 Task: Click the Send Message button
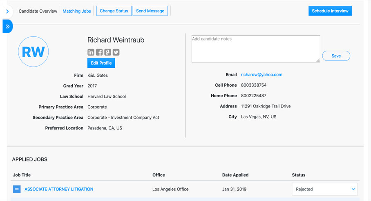(x=150, y=11)
